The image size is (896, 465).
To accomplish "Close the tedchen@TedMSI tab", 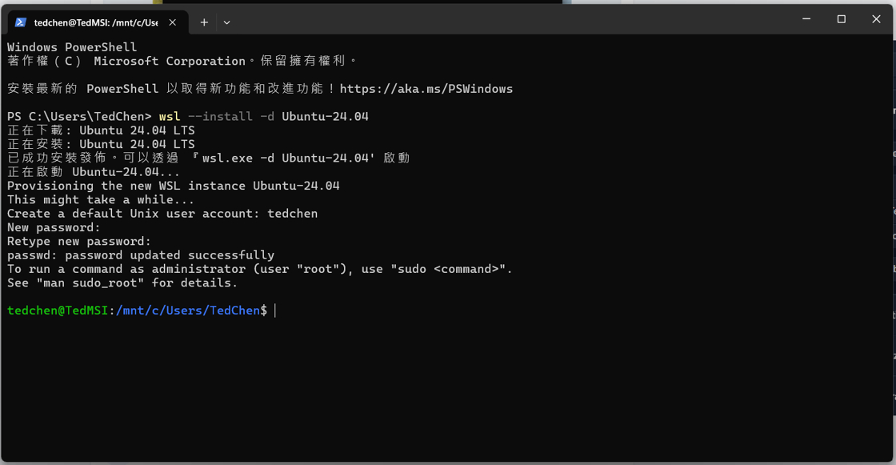I will tap(173, 22).
